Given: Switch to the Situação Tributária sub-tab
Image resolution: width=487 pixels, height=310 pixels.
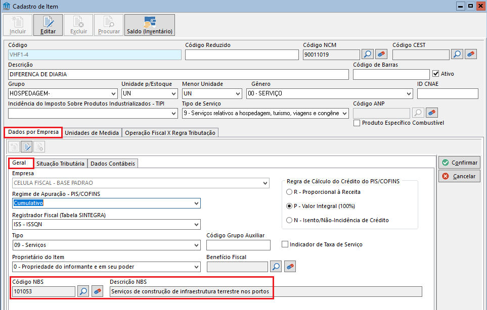Looking at the screenshot, I should 60,164.
